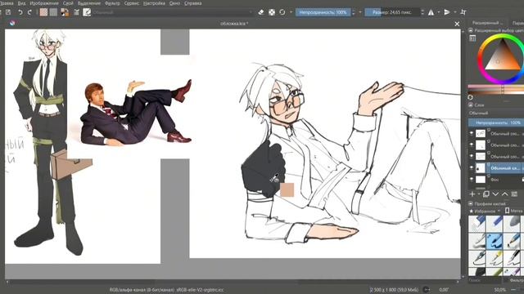This screenshot has width=524, height=294.
Task: Open the vertical mirror options arrow
Action: [455, 12]
